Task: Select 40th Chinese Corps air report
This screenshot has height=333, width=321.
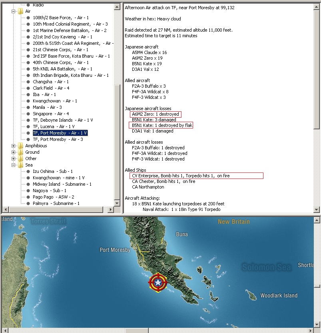Action: (x=61, y=62)
